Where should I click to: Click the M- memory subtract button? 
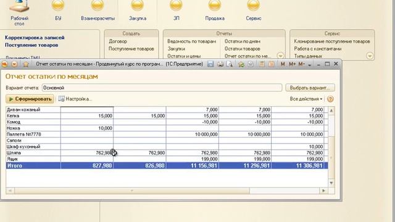tap(302, 64)
